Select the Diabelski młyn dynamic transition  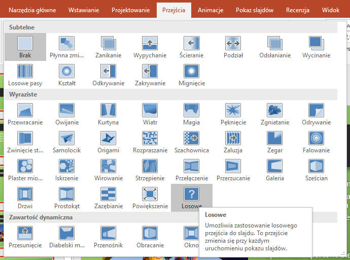tap(66, 237)
